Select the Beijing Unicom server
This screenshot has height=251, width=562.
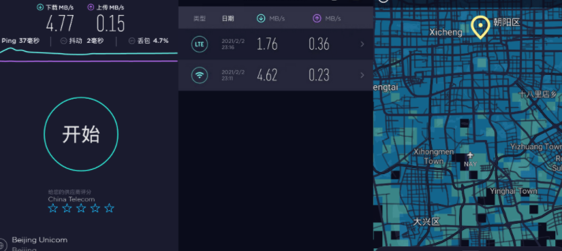[x=40, y=239]
